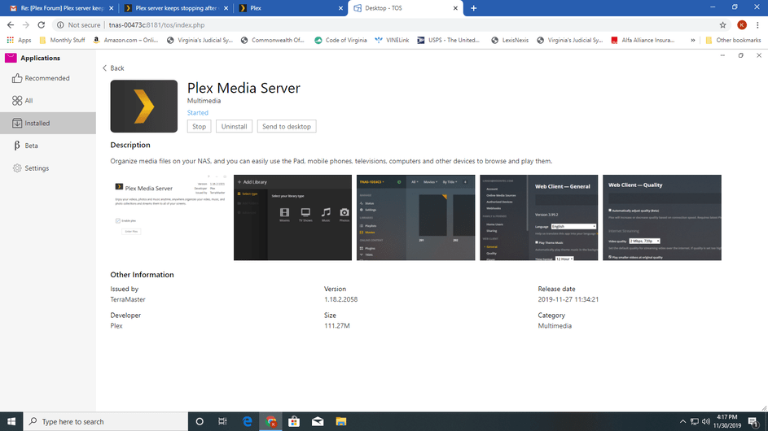Close the Applications panel window
The width and height of the screenshot is (768, 431).
tap(759, 55)
